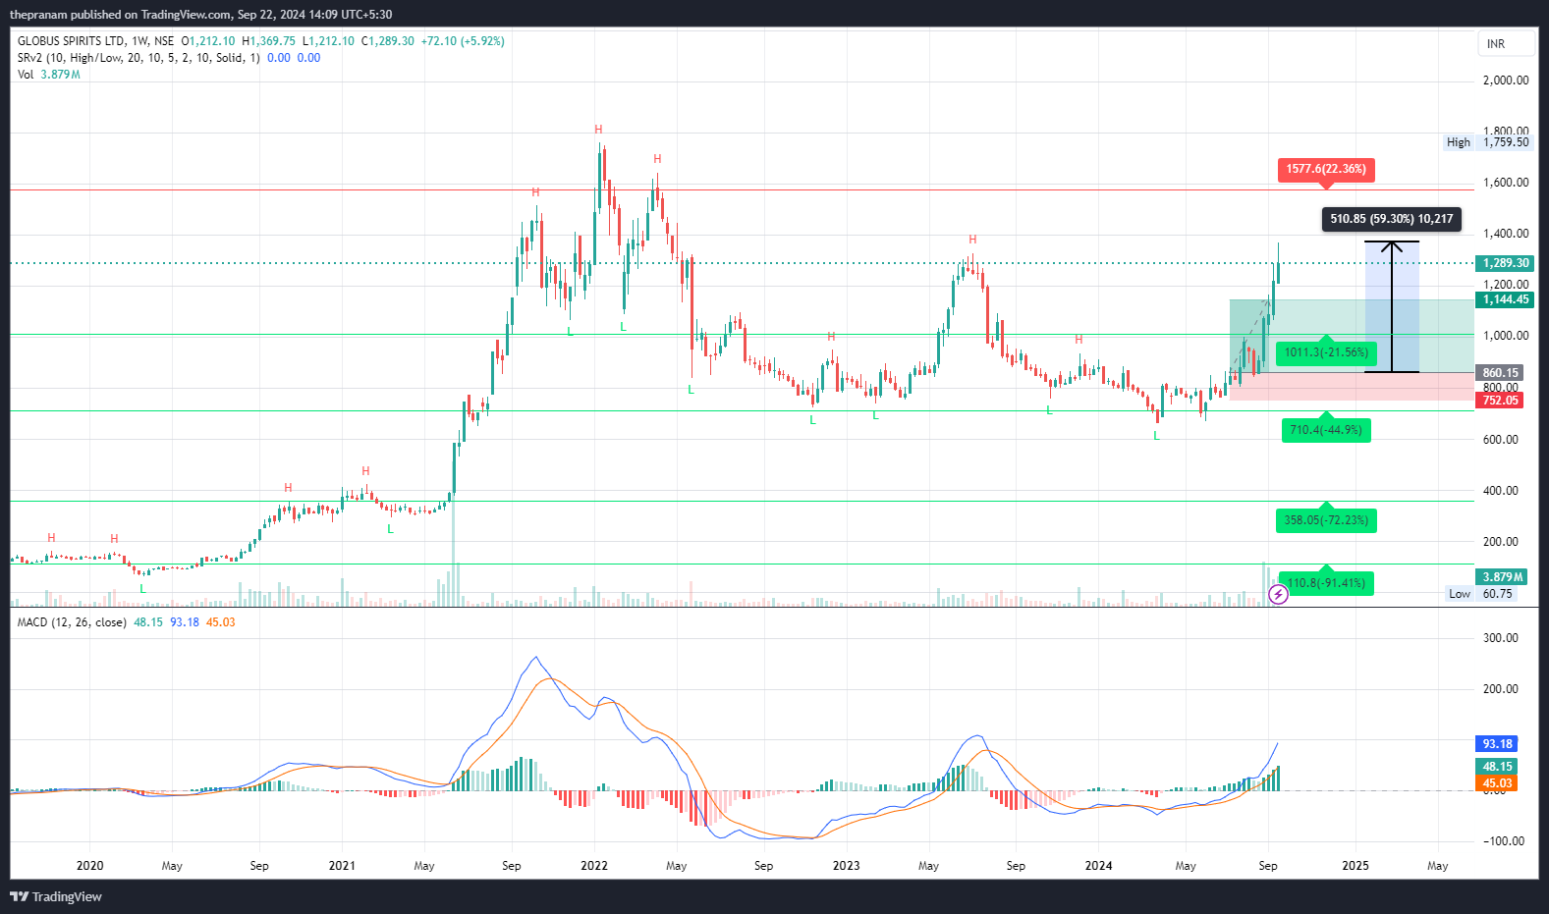Click the −100.00 tick on MACD axis

coord(1503,841)
